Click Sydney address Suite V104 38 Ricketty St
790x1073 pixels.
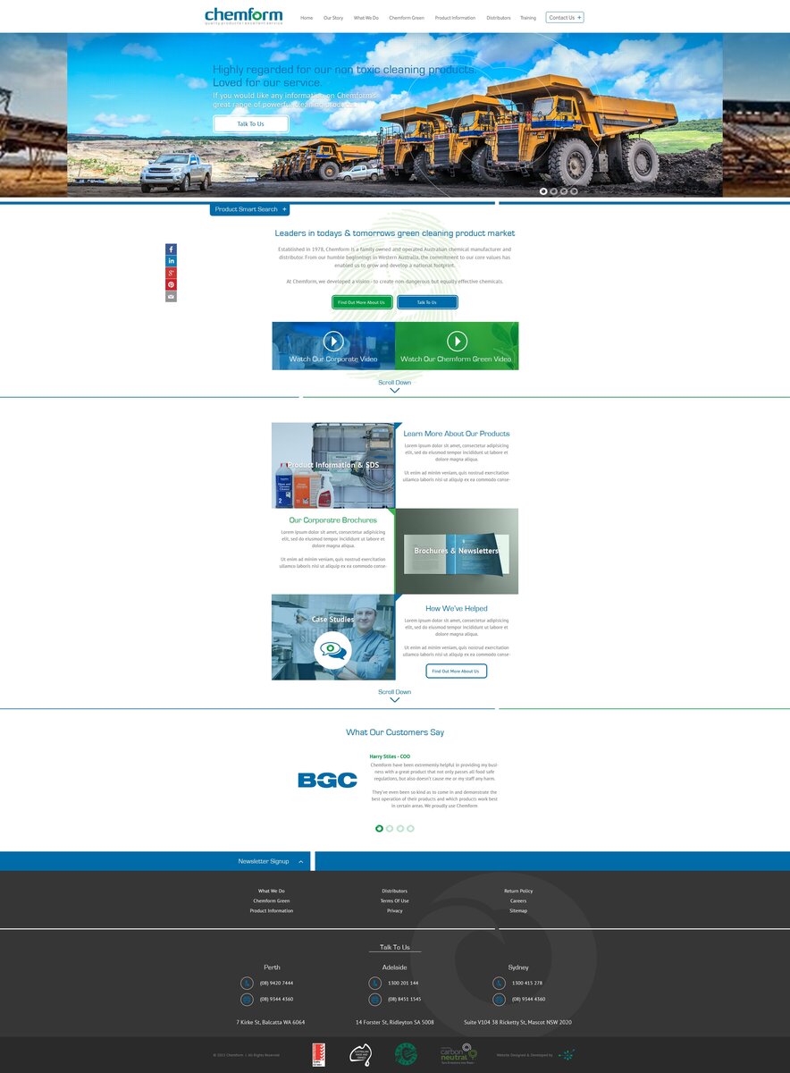click(x=518, y=1022)
